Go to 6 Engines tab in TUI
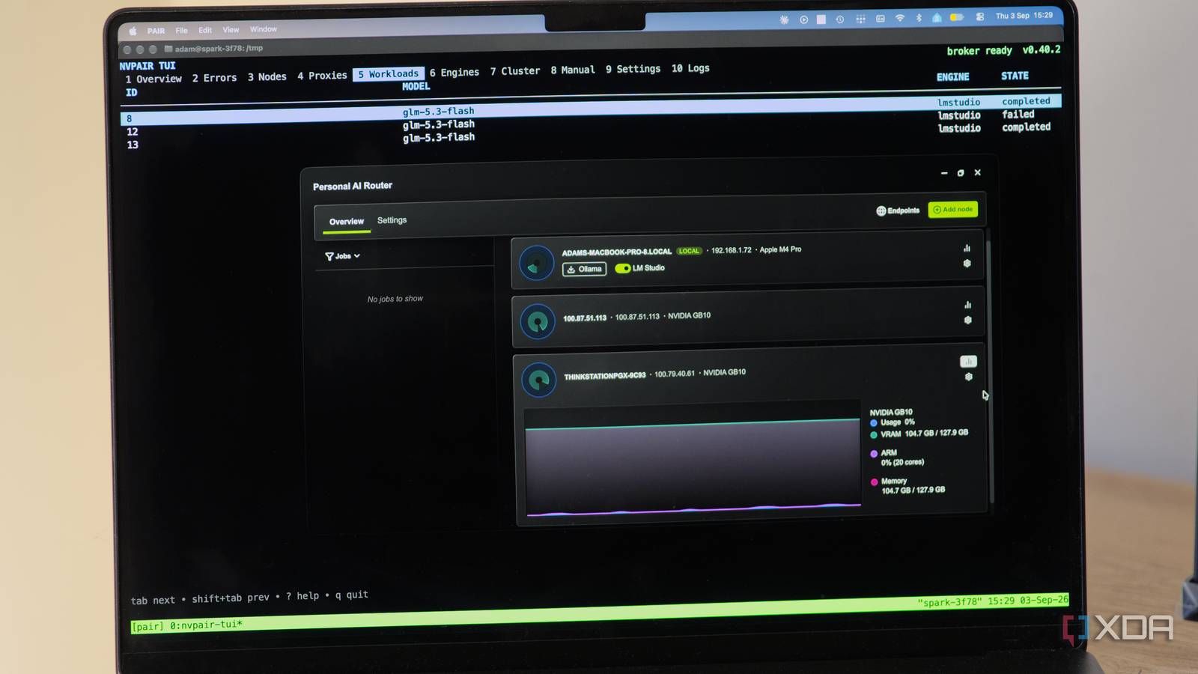The image size is (1198, 674). [x=454, y=73]
